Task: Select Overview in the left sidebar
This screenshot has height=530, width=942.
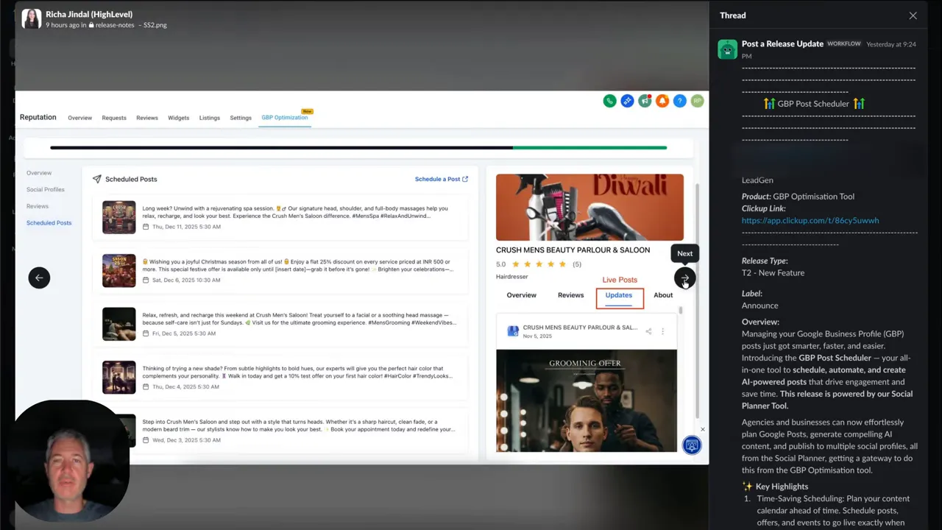Action: tap(39, 173)
